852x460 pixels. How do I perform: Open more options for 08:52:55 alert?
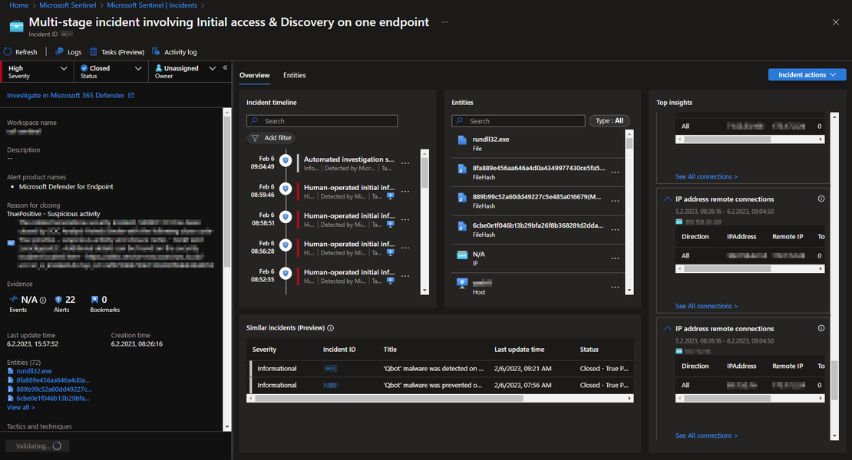[x=405, y=276]
